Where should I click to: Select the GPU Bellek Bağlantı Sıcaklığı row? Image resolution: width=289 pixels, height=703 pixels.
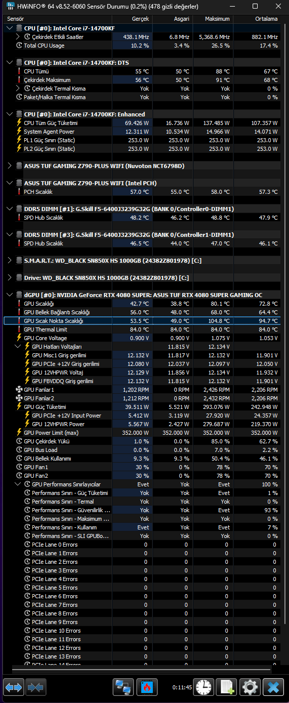coord(142,312)
